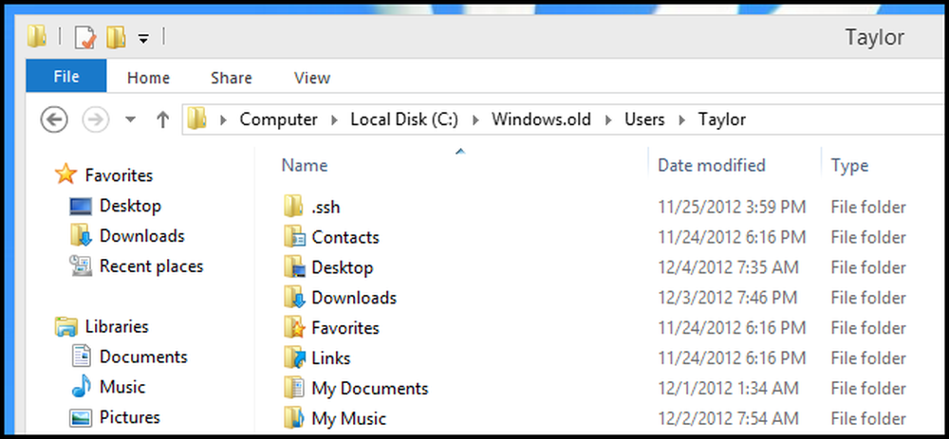Expand the breadcrumb arrow before Computer
The height and width of the screenshot is (439, 949).
223,119
